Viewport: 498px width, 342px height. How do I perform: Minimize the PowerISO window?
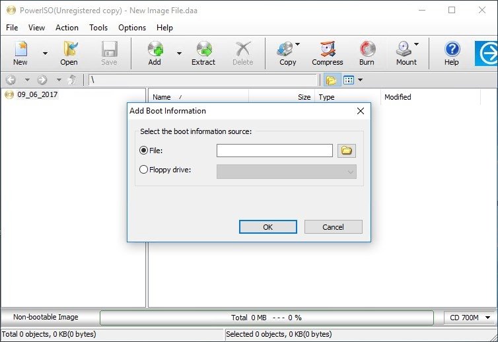click(x=422, y=10)
